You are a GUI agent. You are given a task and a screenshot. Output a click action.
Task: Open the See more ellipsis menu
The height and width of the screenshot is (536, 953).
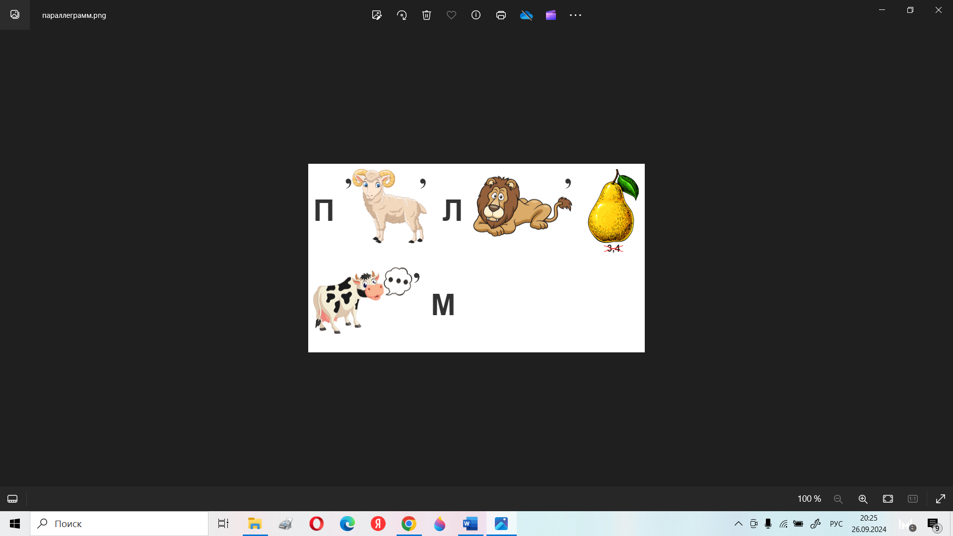pyautogui.click(x=575, y=15)
